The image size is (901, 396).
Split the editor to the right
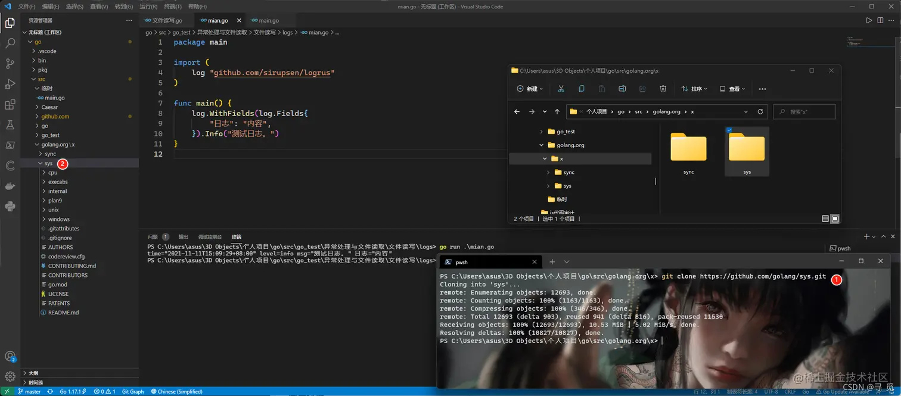(880, 20)
